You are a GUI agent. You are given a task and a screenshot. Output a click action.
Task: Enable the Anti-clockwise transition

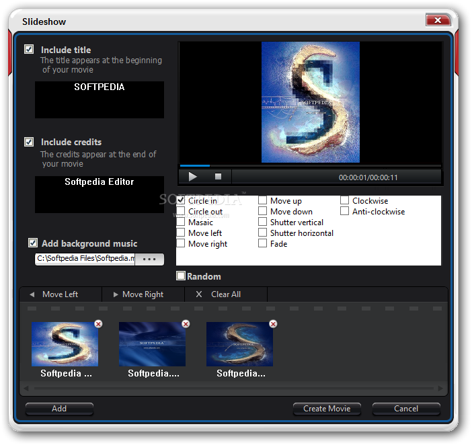tap(345, 211)
